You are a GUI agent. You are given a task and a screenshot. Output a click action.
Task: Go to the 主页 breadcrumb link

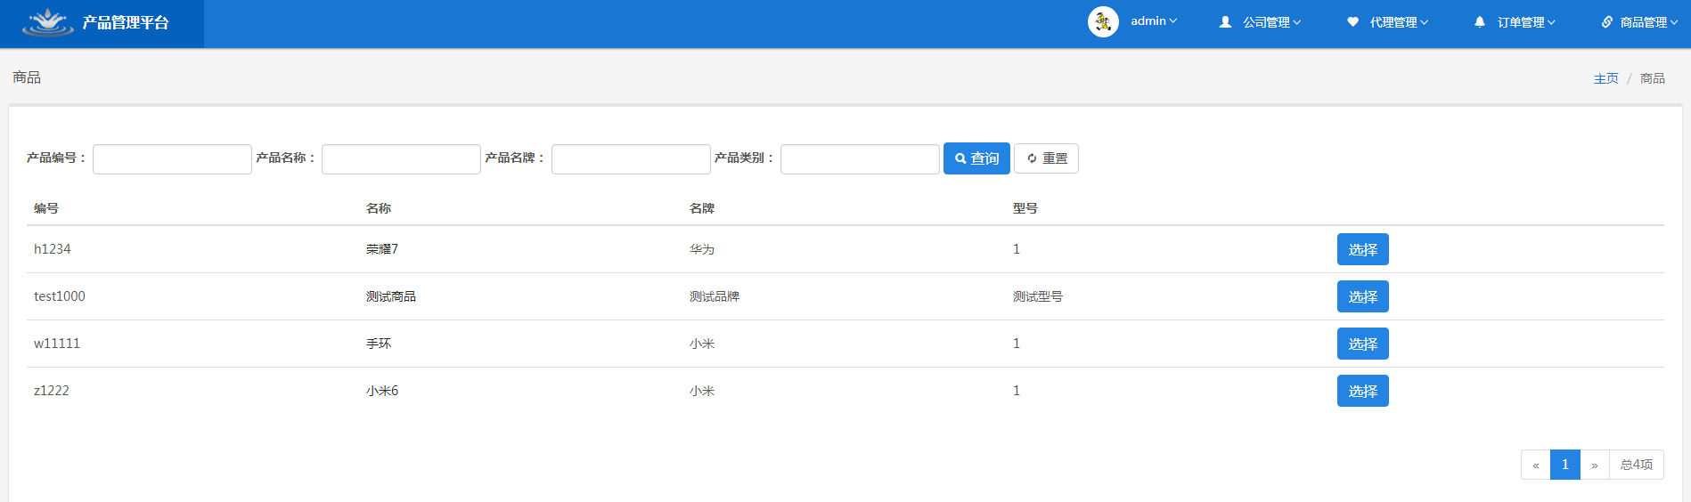[1605, 78]
